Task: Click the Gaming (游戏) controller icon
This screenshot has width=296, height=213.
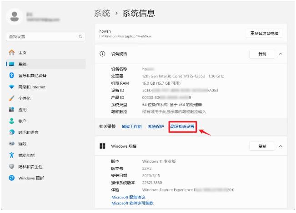Action: click(12, 144)
